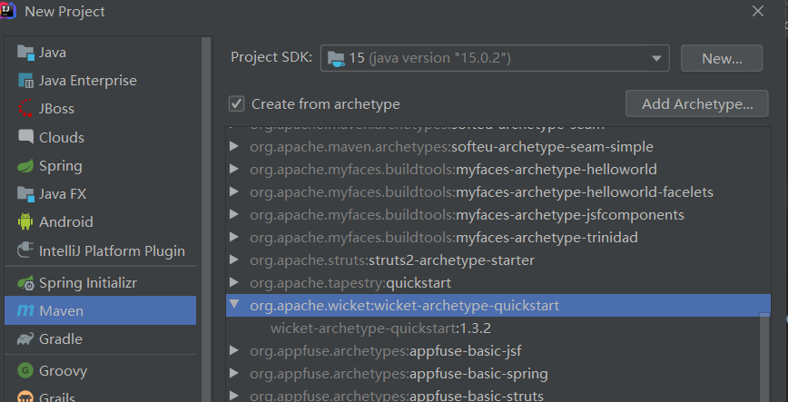Viewport: 788px width, 402px height.
Task: Click the Spring Initializr icon
Action: point(25,283)
